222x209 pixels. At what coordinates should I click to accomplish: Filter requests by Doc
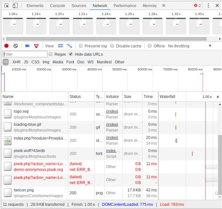coord(81,62)
